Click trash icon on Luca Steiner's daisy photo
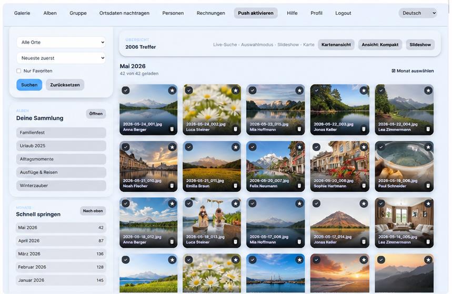452x294 pixels. tap(235, 129)
